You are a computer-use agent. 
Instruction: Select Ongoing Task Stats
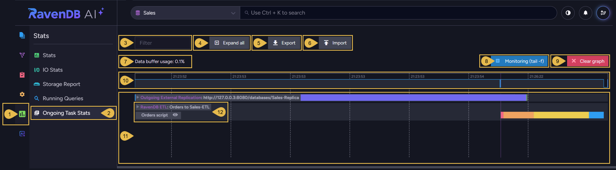73,113
